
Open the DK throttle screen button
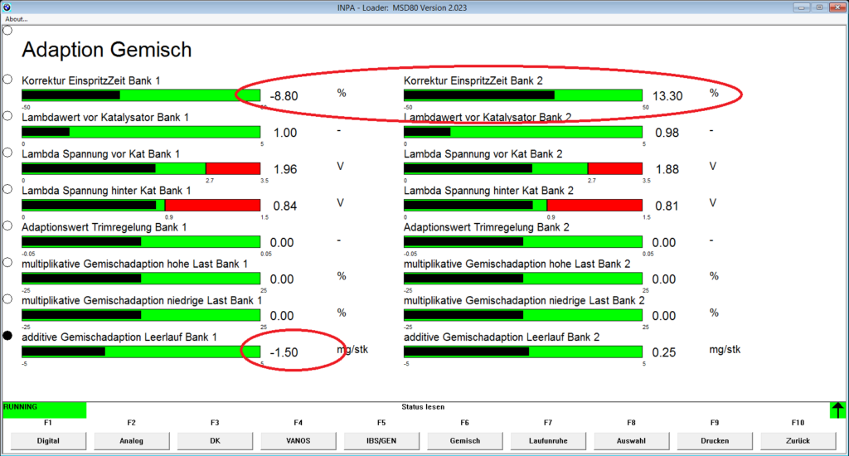pyautogui.click(x=214, y=440)
